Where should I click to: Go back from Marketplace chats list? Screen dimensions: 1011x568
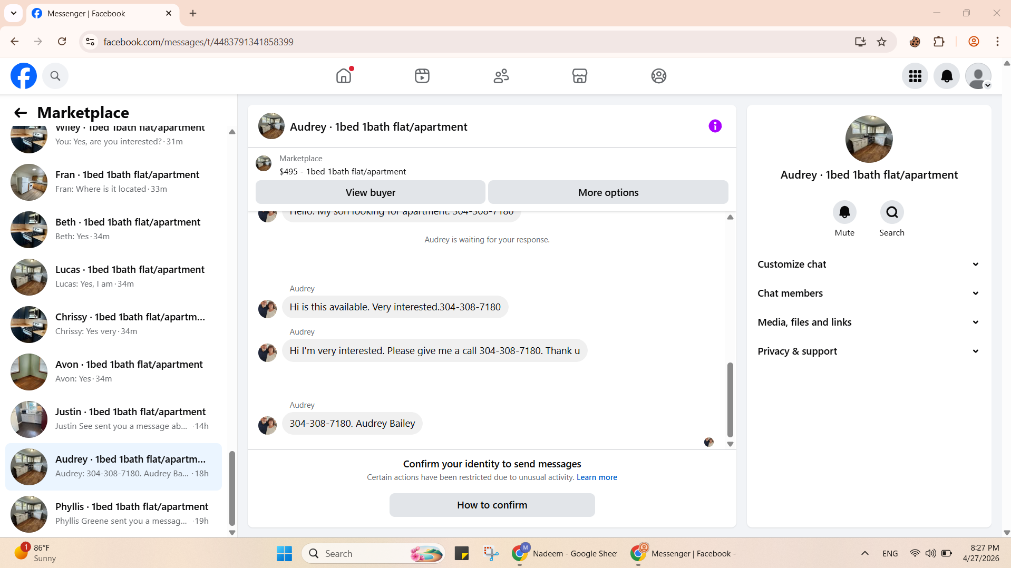21,112
